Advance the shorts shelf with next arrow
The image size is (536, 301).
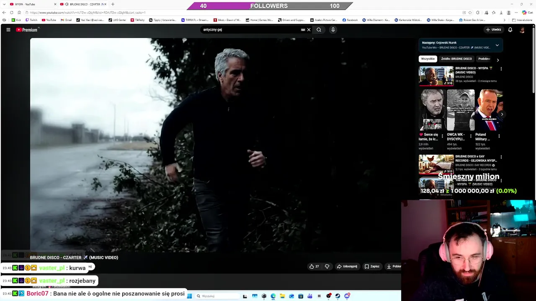pos(502,114)
